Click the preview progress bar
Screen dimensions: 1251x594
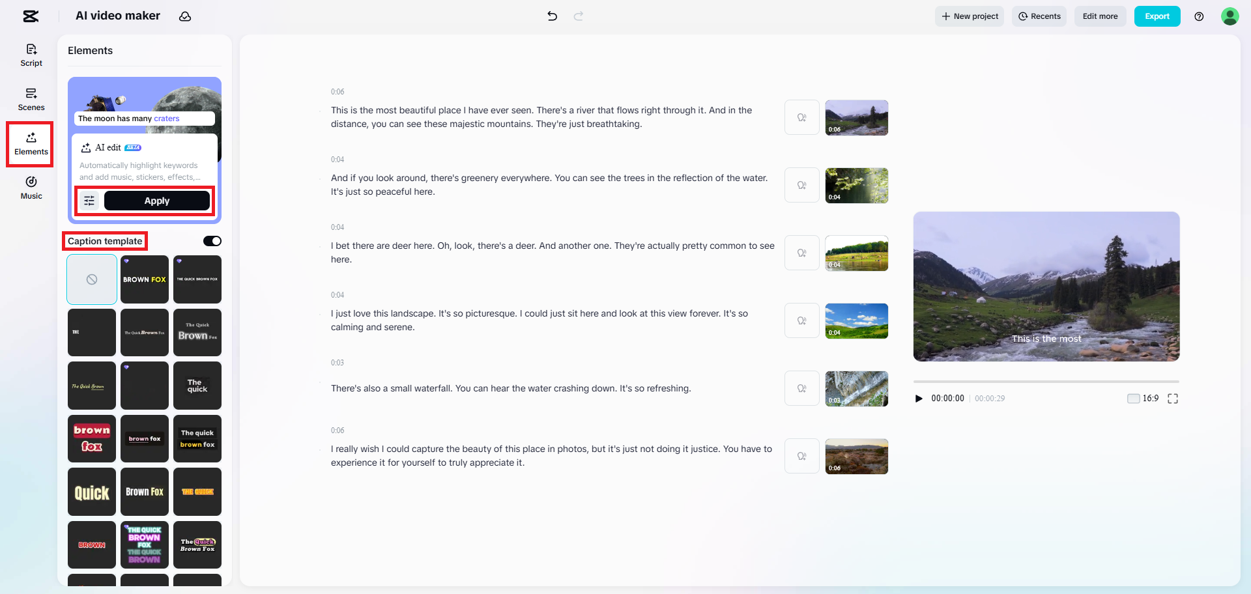pos(1045,382)
